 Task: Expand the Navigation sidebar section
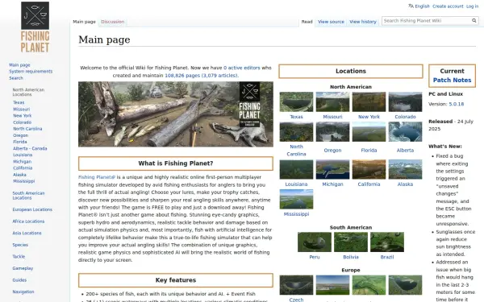pos(23,292)
